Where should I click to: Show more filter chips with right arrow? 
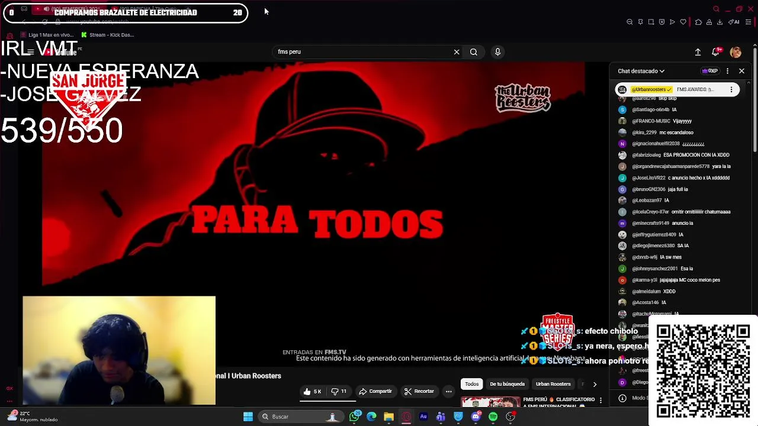click(595, 384)
